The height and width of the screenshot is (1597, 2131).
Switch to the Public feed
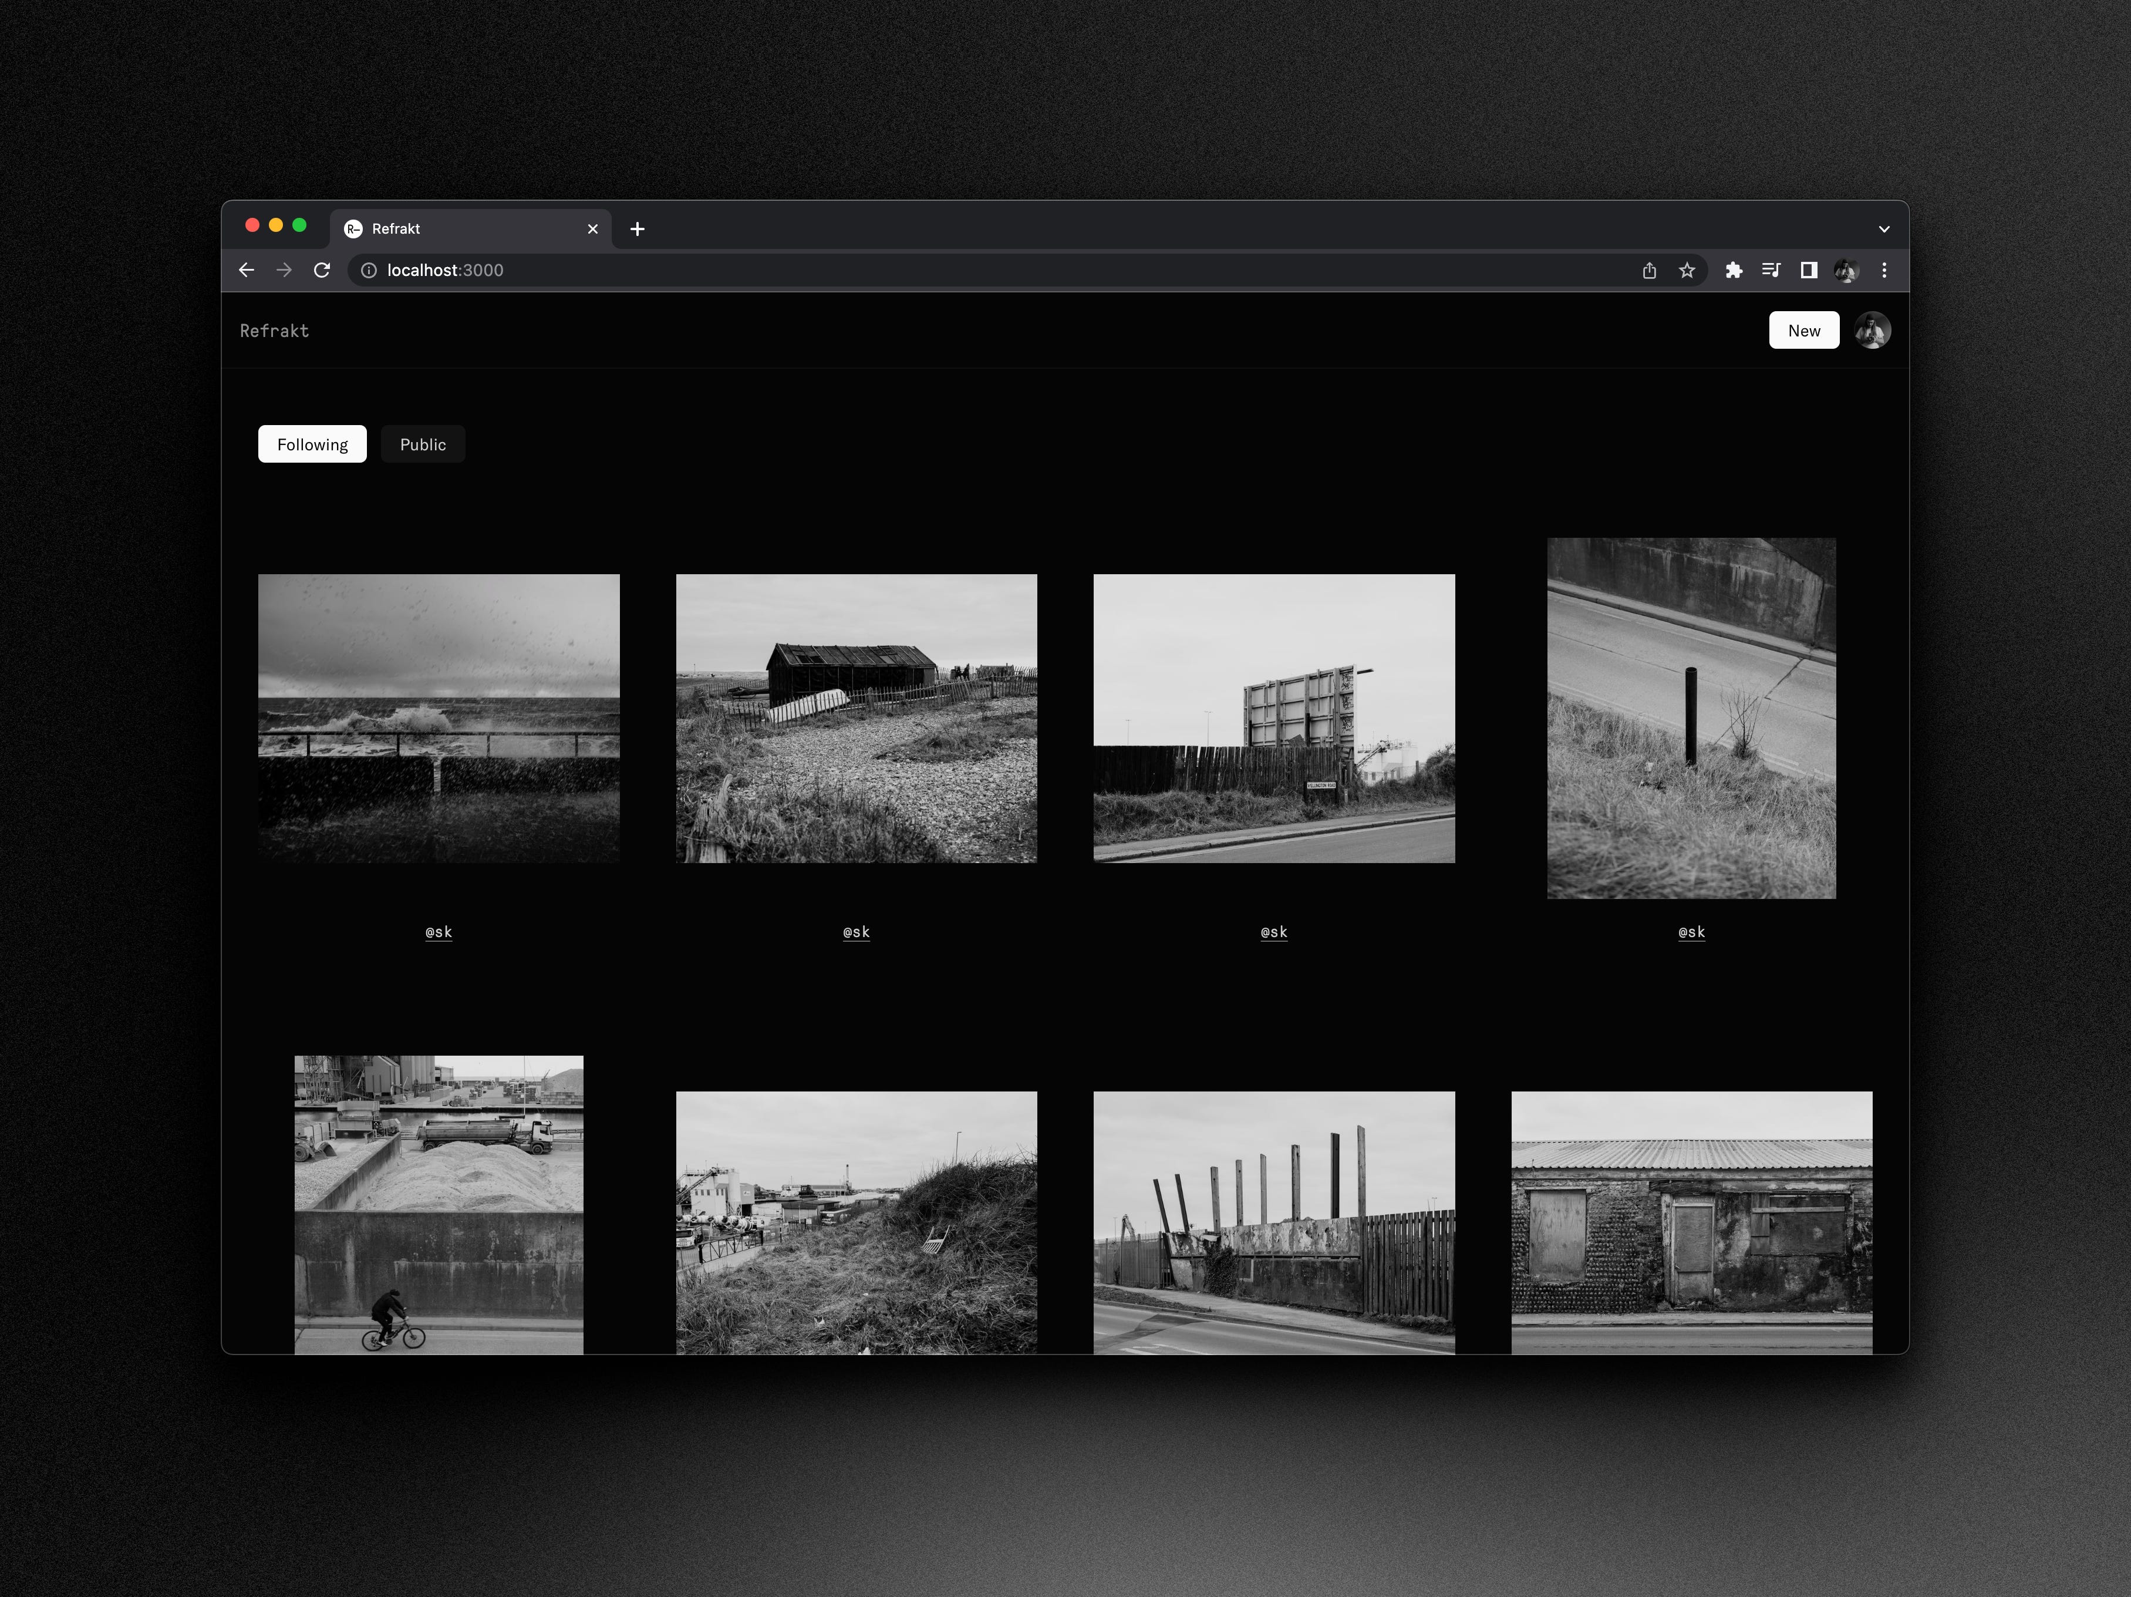click(423, 444)
